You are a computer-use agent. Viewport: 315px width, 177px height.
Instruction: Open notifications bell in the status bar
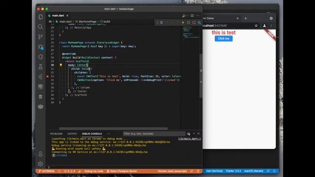pos(274,171)
